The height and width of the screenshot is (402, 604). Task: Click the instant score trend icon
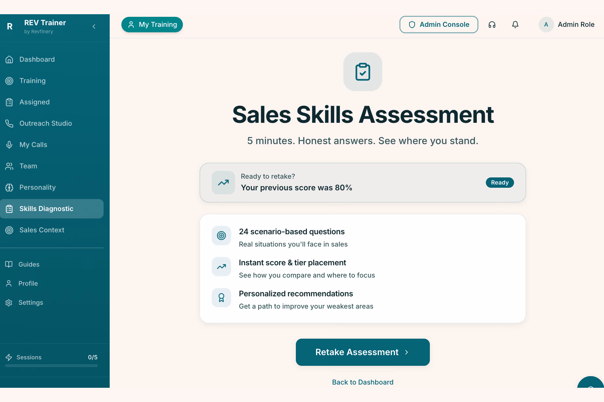tap(221, 267)
